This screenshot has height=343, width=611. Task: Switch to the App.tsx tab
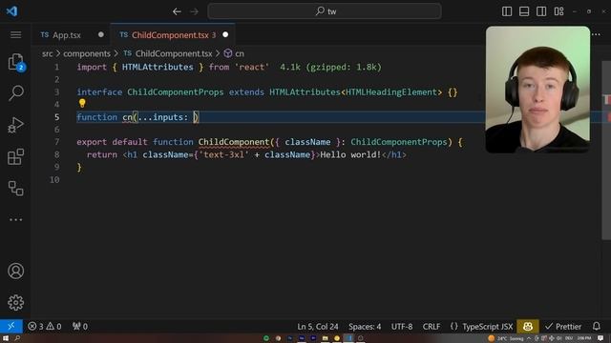(x=67, y=35)
